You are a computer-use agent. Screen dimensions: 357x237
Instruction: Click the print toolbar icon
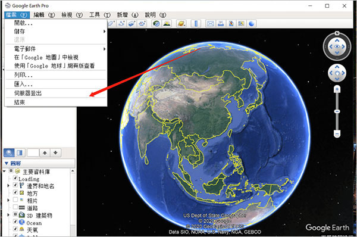pos(221,23)
